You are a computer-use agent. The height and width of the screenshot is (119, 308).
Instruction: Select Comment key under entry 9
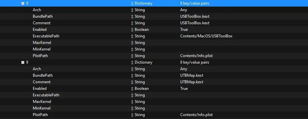click(x=42, y=82)
